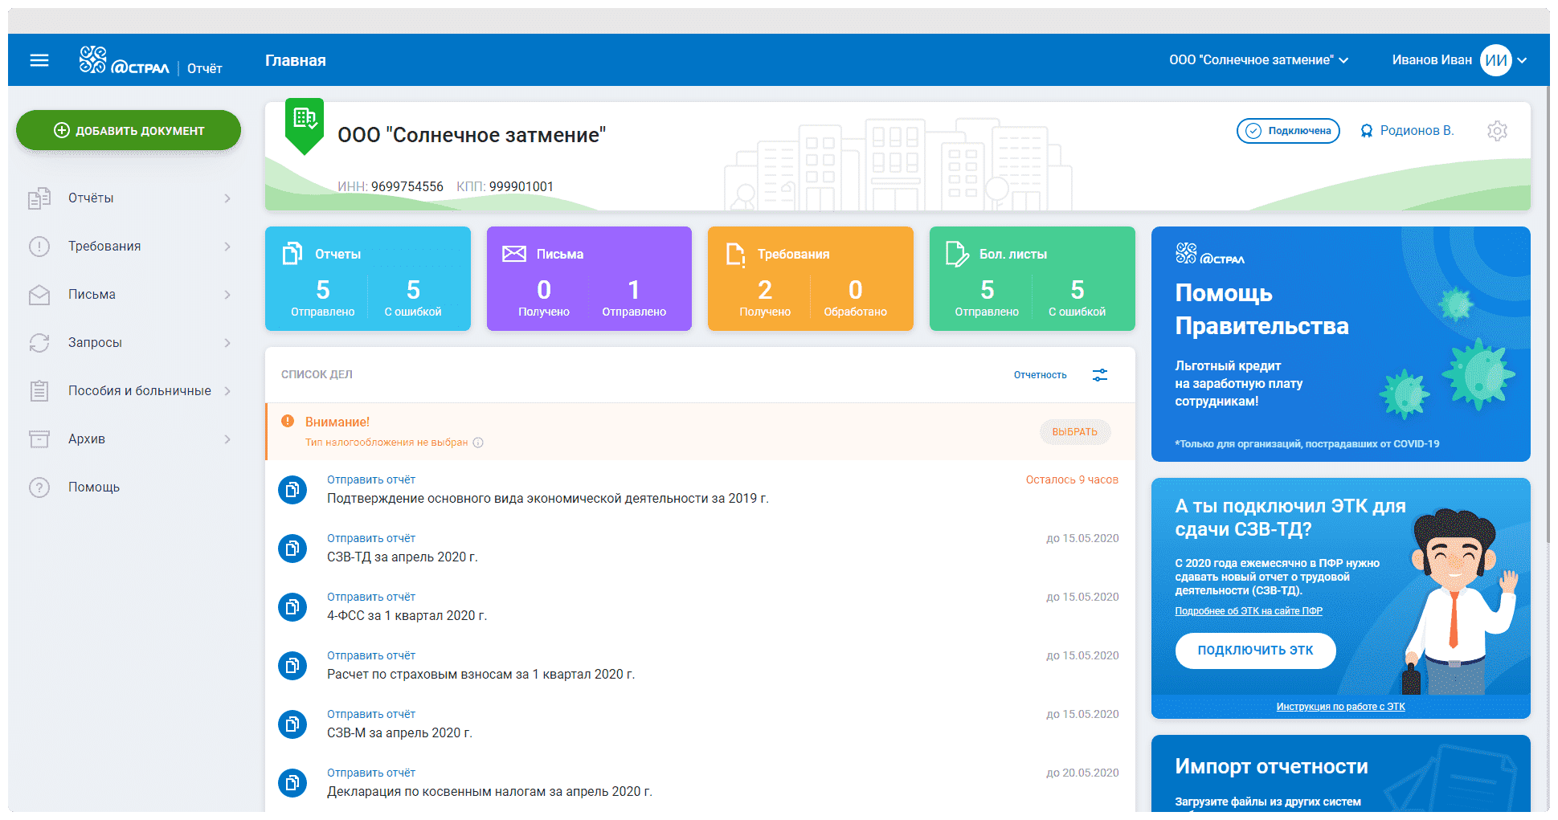
Task: Open the Отчёты menu item
Action: tap(129, 198)
